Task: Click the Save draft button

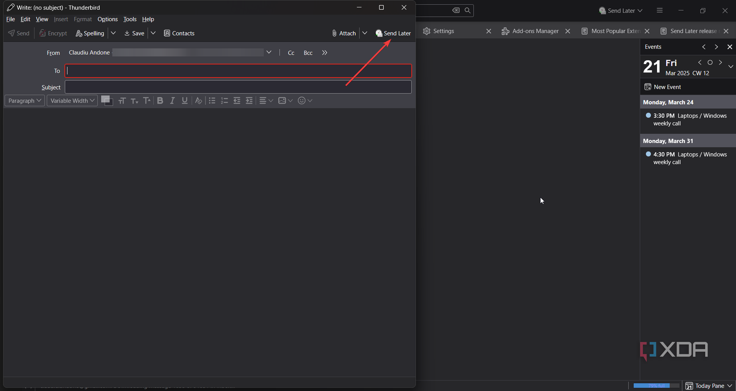Action: point(134,33)
